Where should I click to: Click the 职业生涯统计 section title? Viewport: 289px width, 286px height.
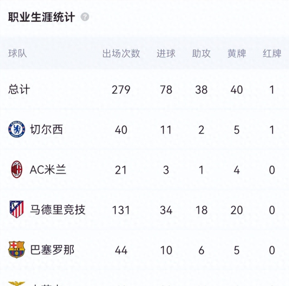(x=41, y=17)
